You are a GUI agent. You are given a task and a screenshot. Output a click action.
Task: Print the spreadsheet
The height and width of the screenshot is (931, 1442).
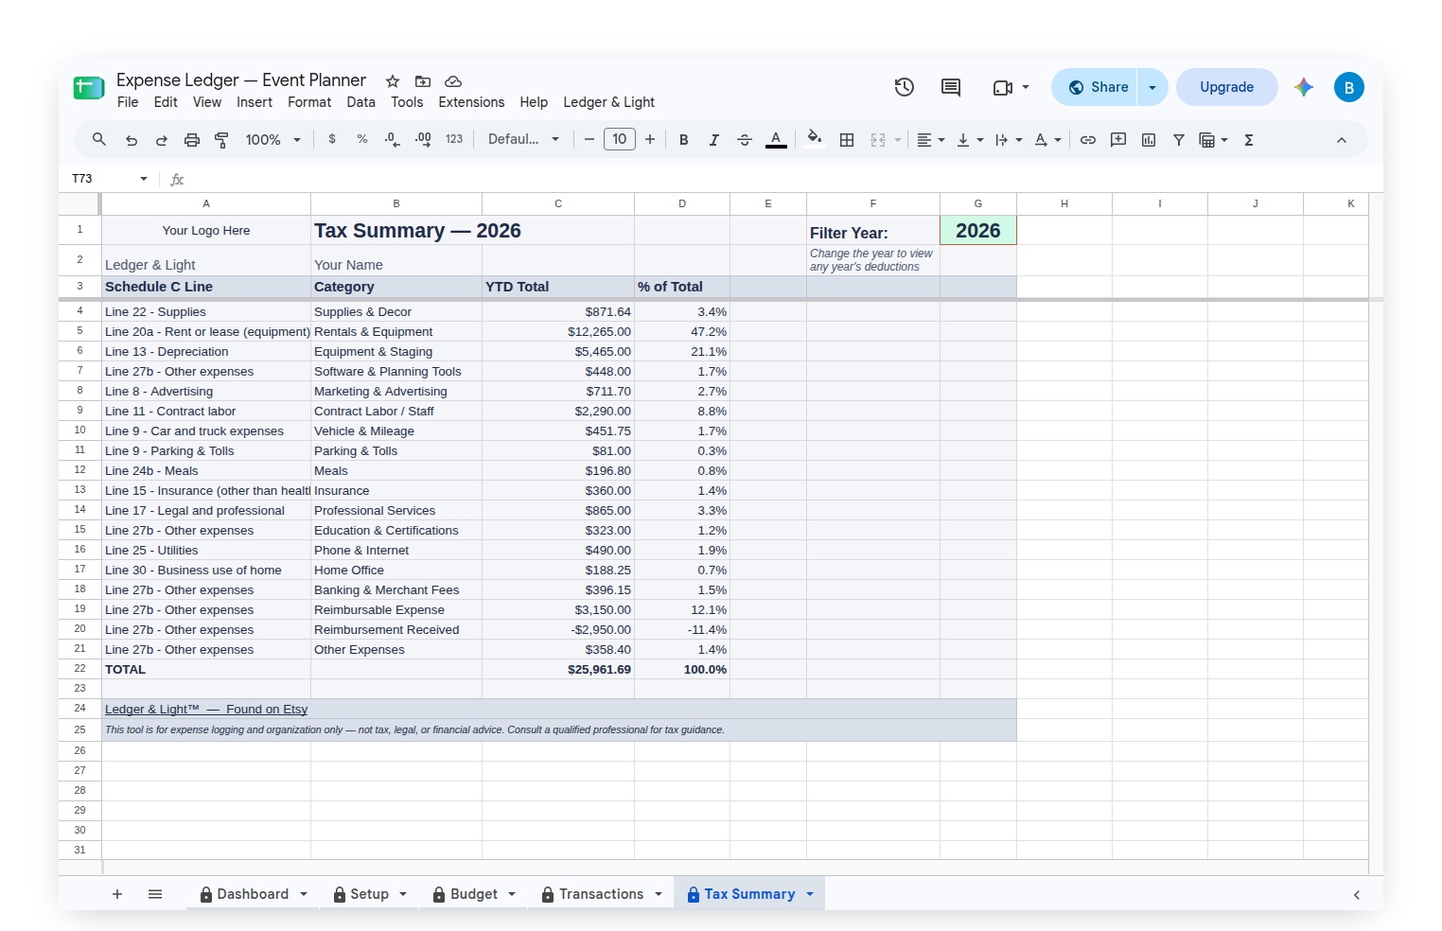click(x=192, y=140)
